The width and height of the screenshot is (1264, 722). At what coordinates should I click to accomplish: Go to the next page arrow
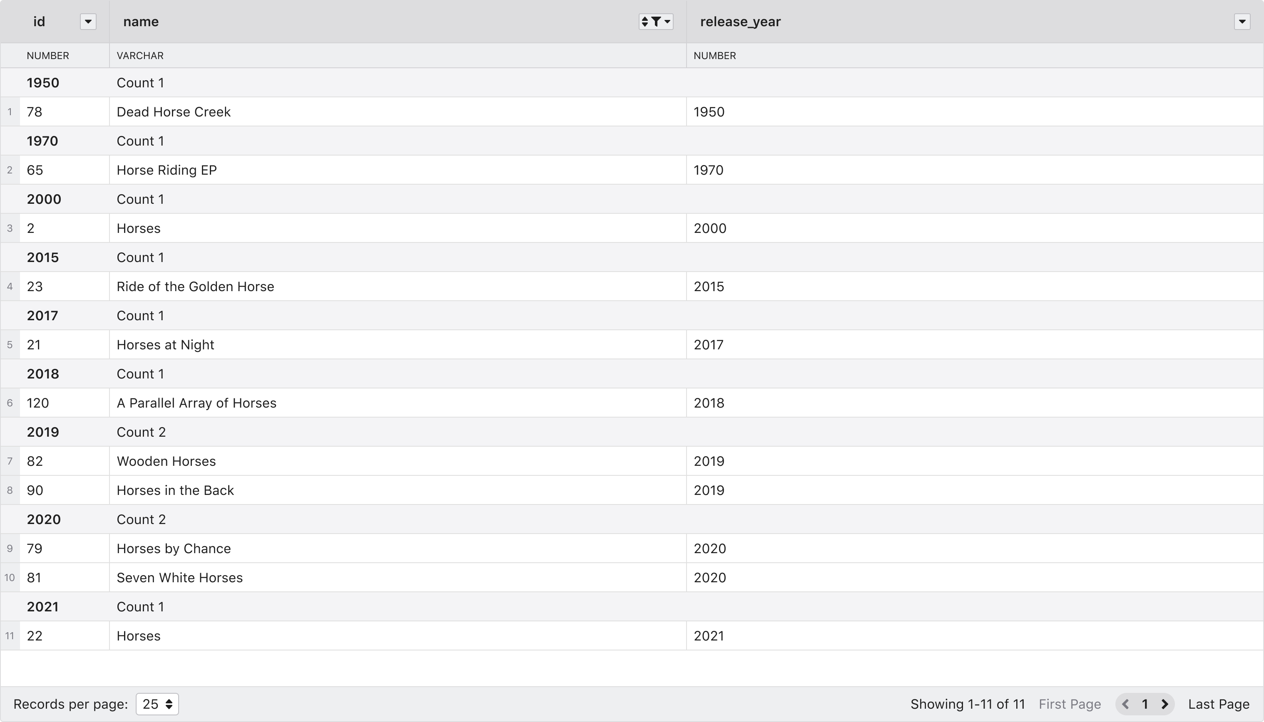(x=1165, y=704)
